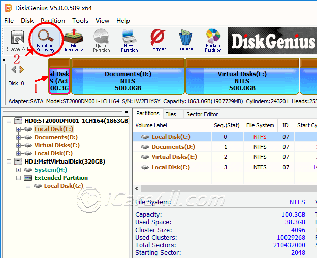
Task: Click the Extended Partition icon in tree
Action: [28, 178]
